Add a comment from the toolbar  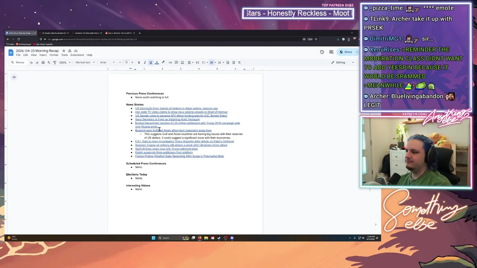[x=176, y=63]
